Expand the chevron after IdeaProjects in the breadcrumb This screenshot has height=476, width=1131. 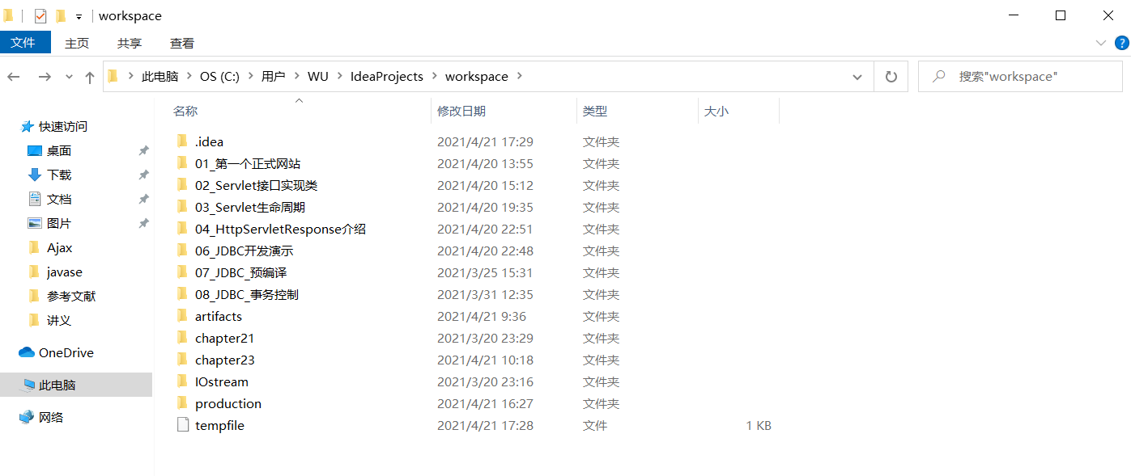435,77
